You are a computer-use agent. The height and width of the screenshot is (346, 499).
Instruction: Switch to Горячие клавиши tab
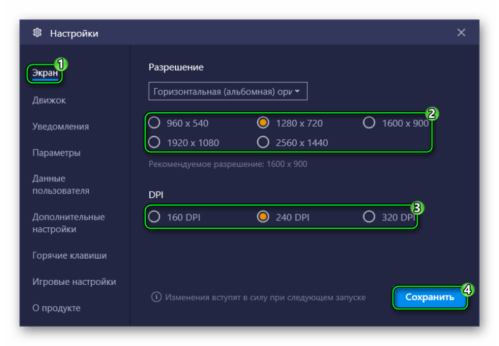coord(69,255)
